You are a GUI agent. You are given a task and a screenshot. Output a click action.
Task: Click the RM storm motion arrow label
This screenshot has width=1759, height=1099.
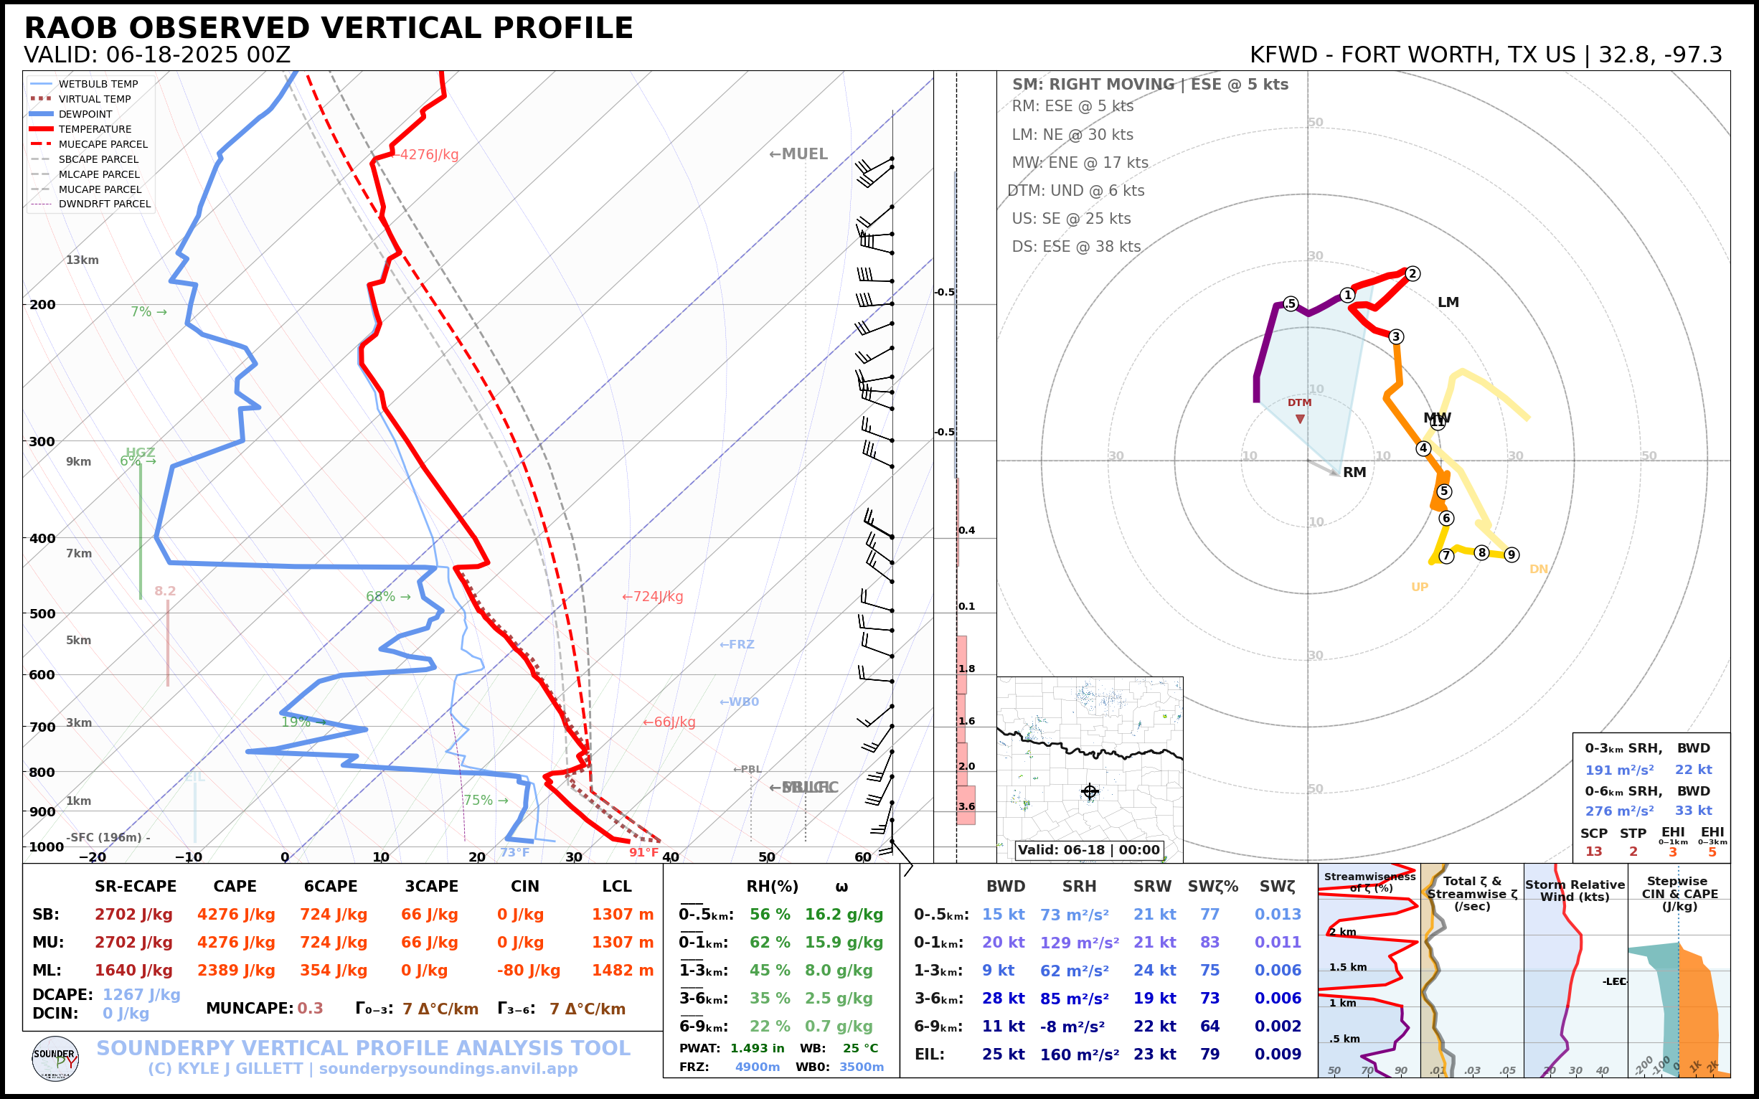pyautogui.click(x=1354, y=473)
